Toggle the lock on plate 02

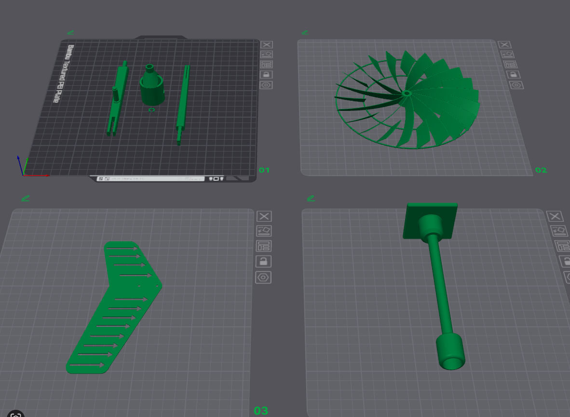point(513,75)
